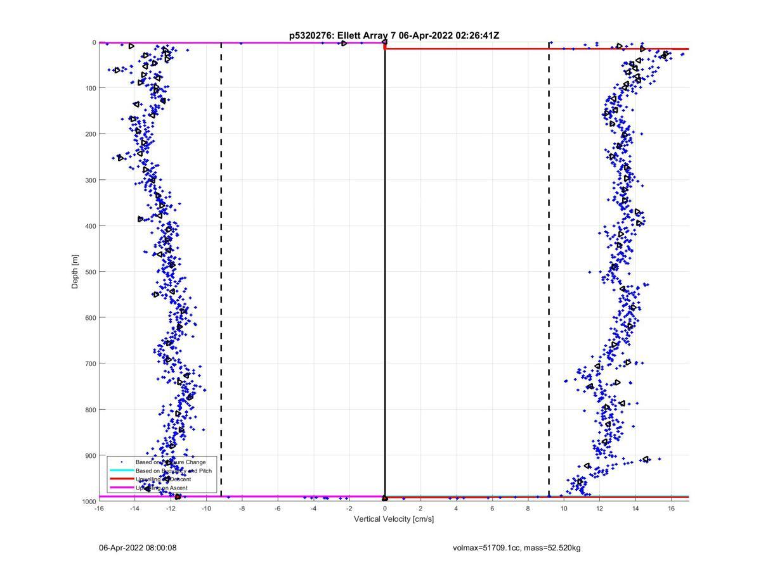This screenshot has height=563, width=761.
Task: Click x-axis tick label '-12'
Action: point(171,509)
